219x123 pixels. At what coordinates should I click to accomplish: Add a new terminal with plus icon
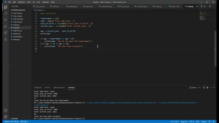coord(199,87)
